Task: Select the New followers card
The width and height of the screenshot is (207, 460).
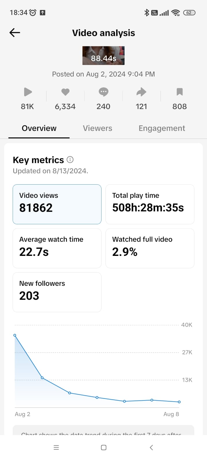Action: pyautogui.click(x=57, y=292)
